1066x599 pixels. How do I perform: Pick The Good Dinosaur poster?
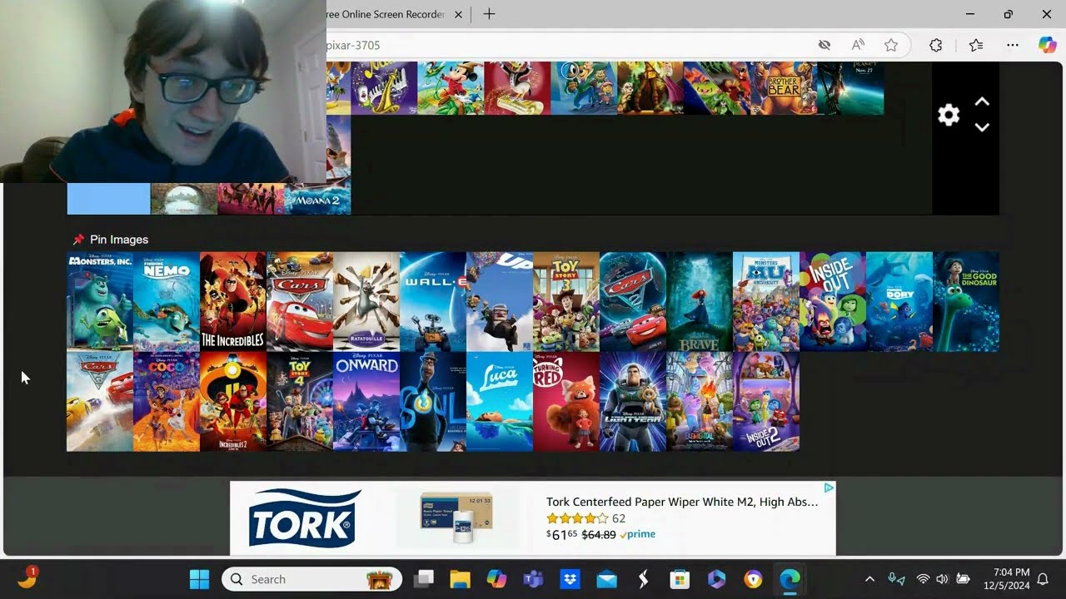(966, 302)
